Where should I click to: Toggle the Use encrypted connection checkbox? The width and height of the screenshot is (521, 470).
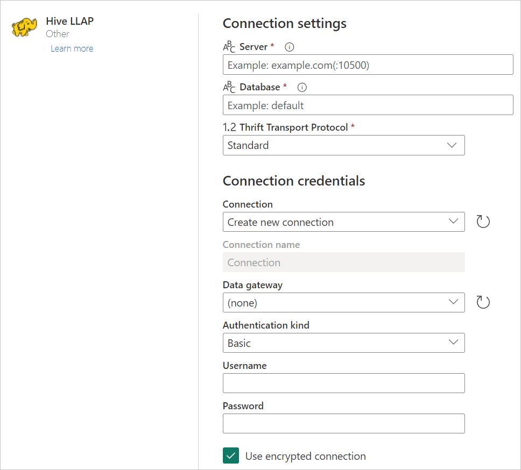point(231,456)
